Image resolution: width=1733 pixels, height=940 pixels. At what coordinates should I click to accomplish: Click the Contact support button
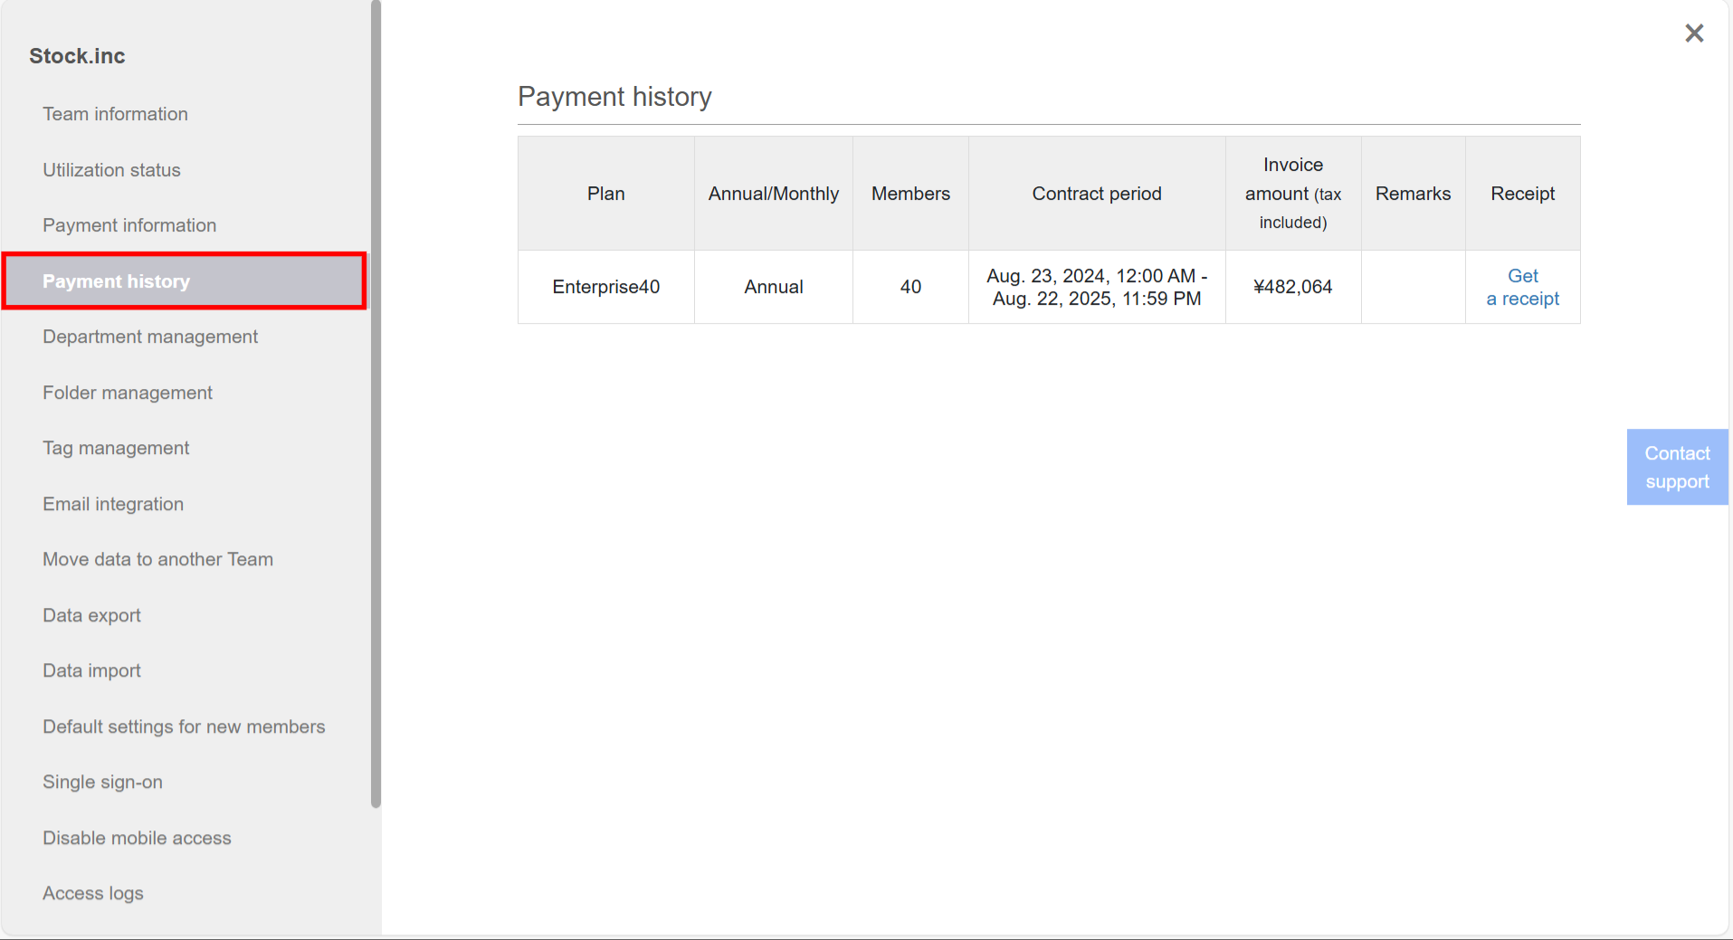pyautogui.click(x=1677, y=467)
